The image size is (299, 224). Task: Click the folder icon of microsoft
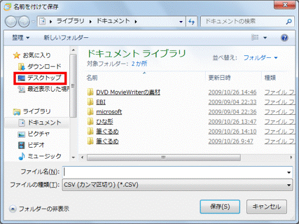click(x=90, y=112)
